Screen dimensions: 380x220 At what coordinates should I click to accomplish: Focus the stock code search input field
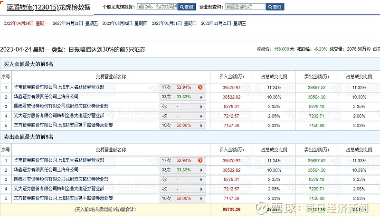point(157,7)
